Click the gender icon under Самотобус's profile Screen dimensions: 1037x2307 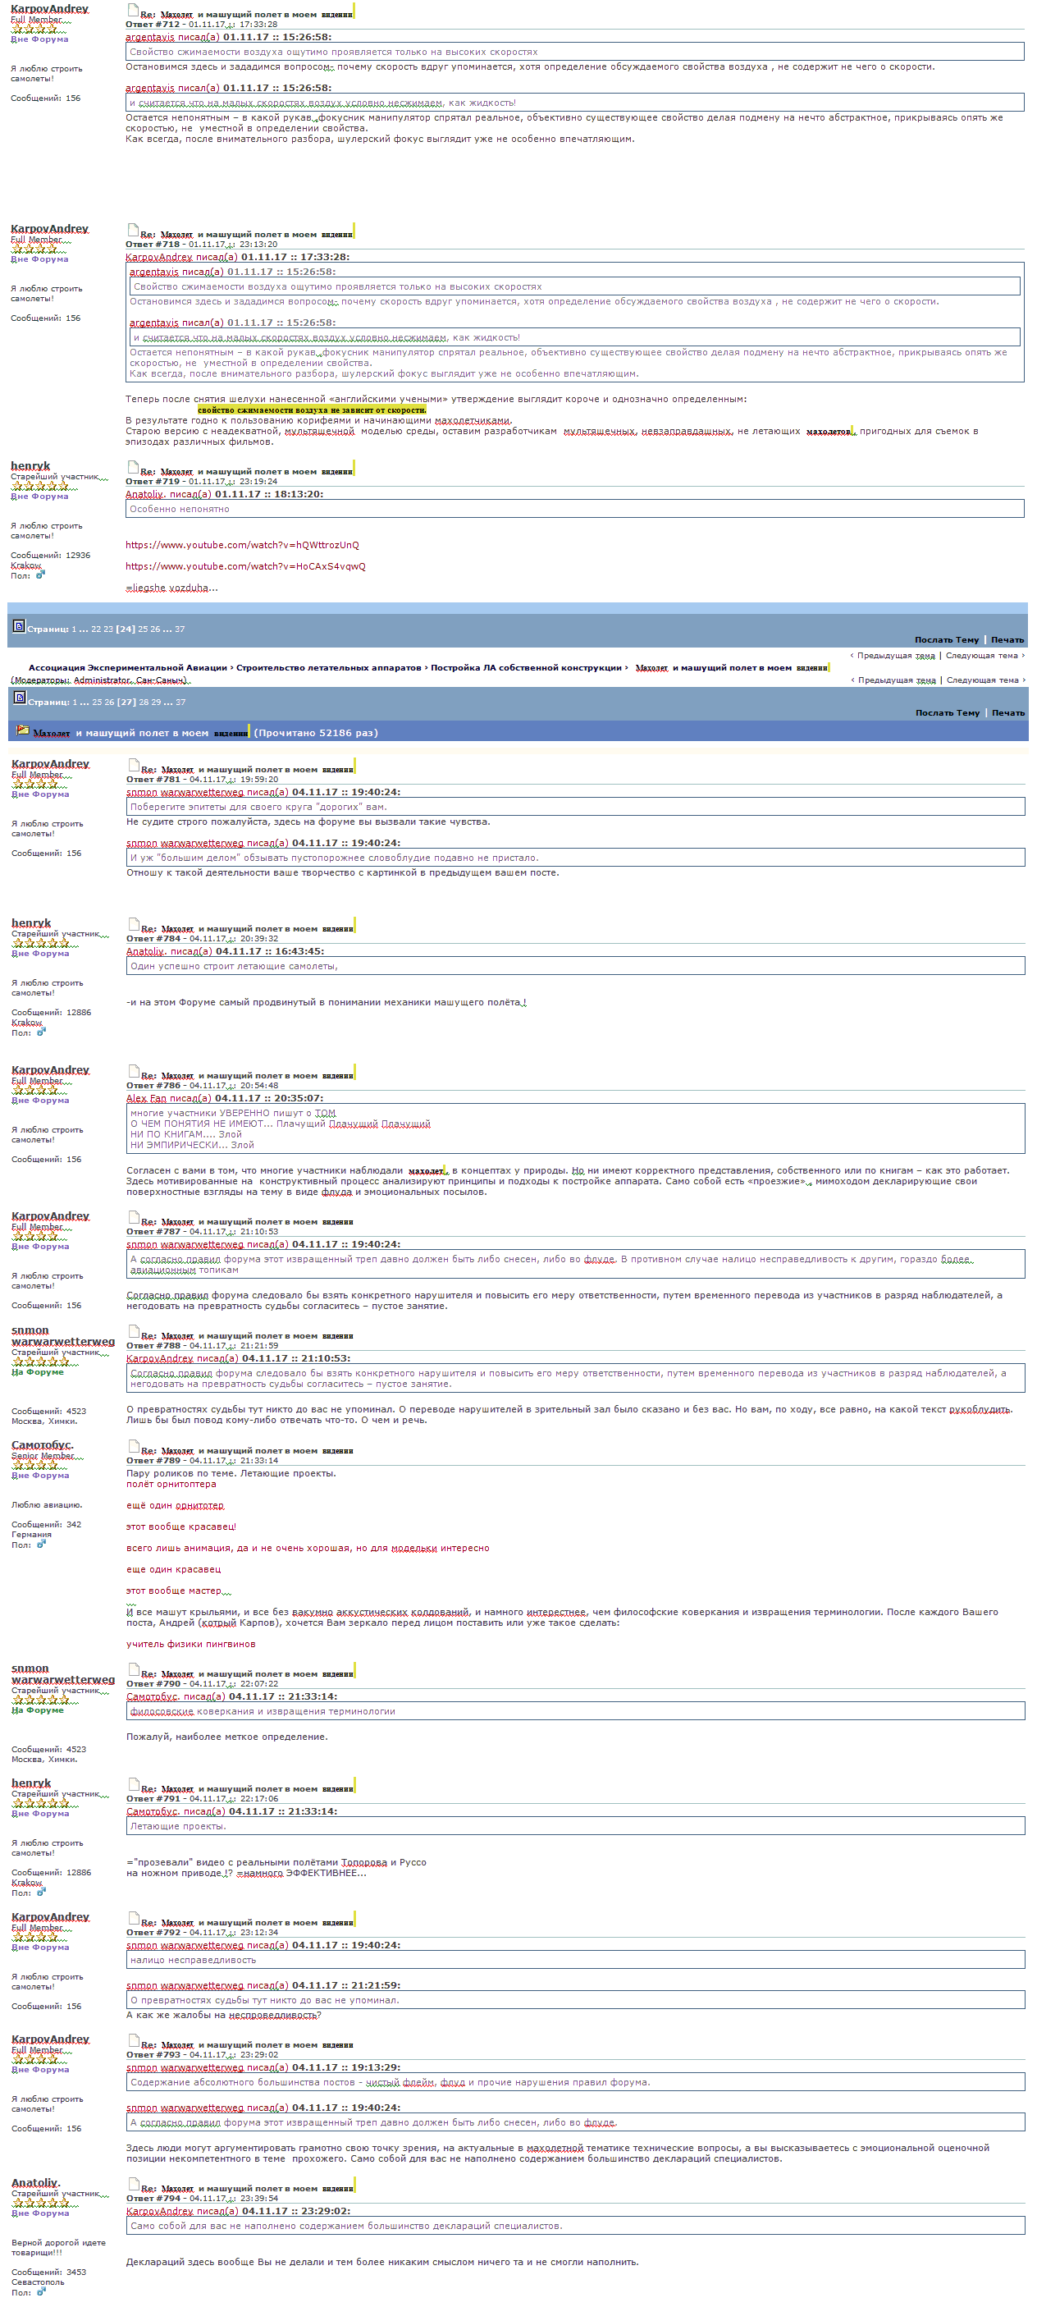(41, 1544)
